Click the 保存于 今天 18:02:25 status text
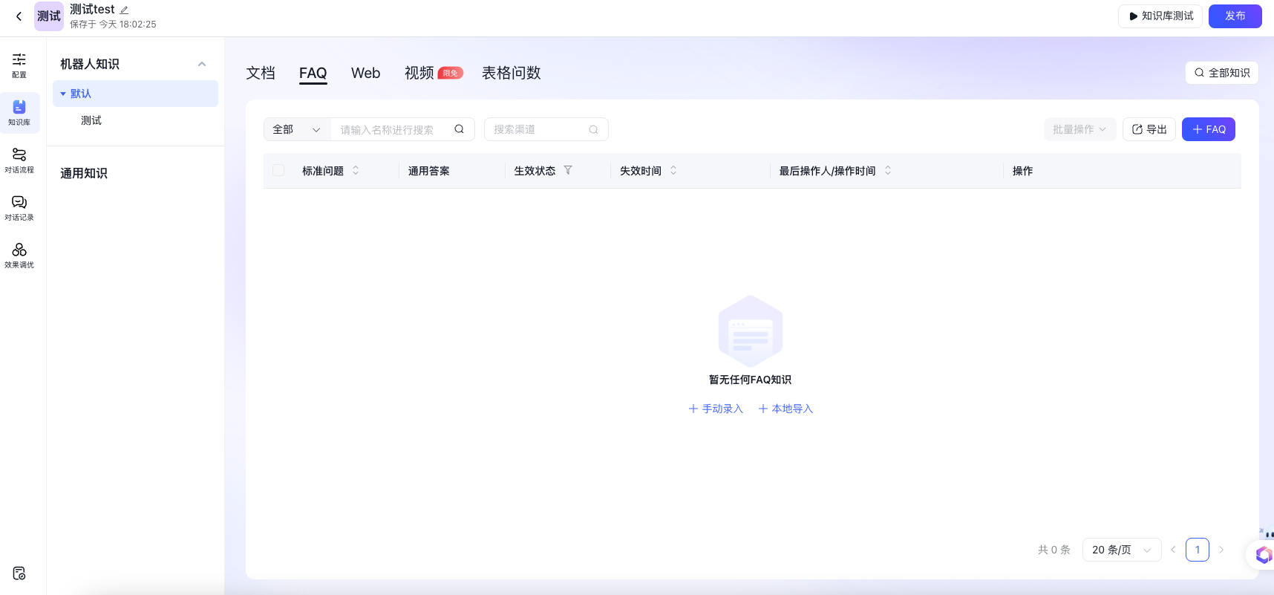 click(x=113, y=25)
